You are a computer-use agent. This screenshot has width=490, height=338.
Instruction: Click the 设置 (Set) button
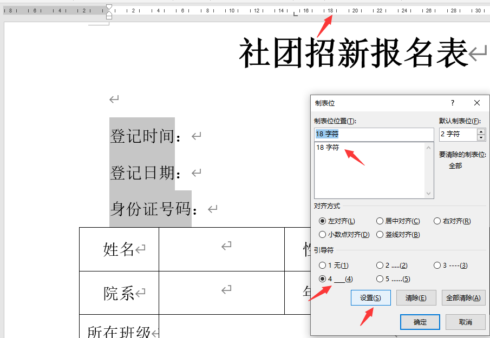click(x=370, y=297)
